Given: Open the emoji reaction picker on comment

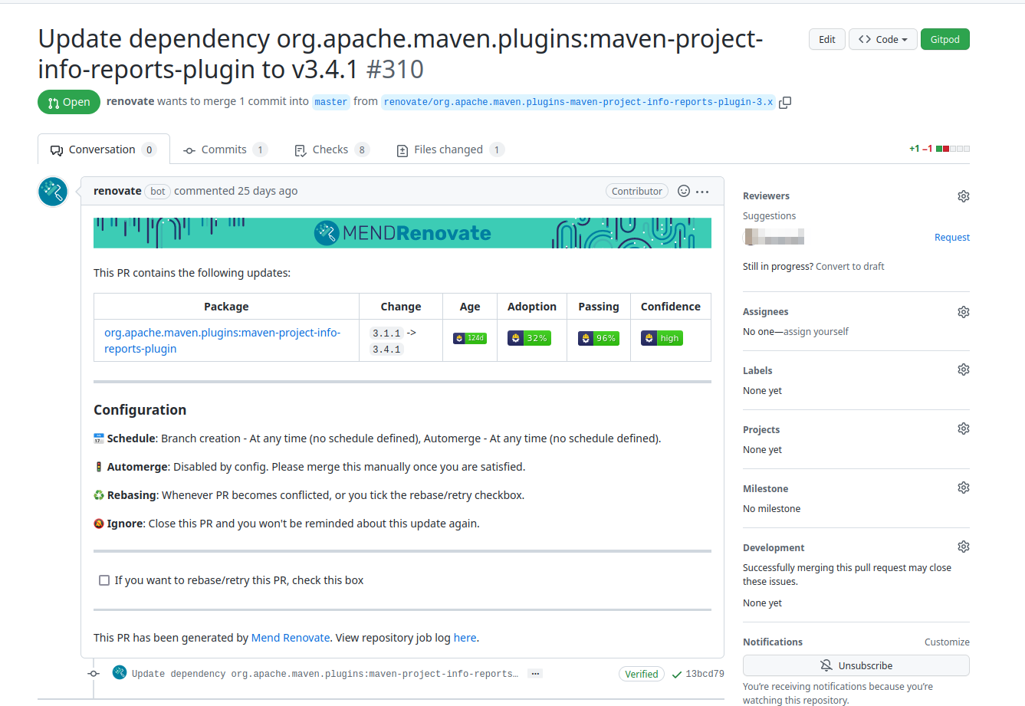Looking at the screenshot, I should tap(684, 191).
